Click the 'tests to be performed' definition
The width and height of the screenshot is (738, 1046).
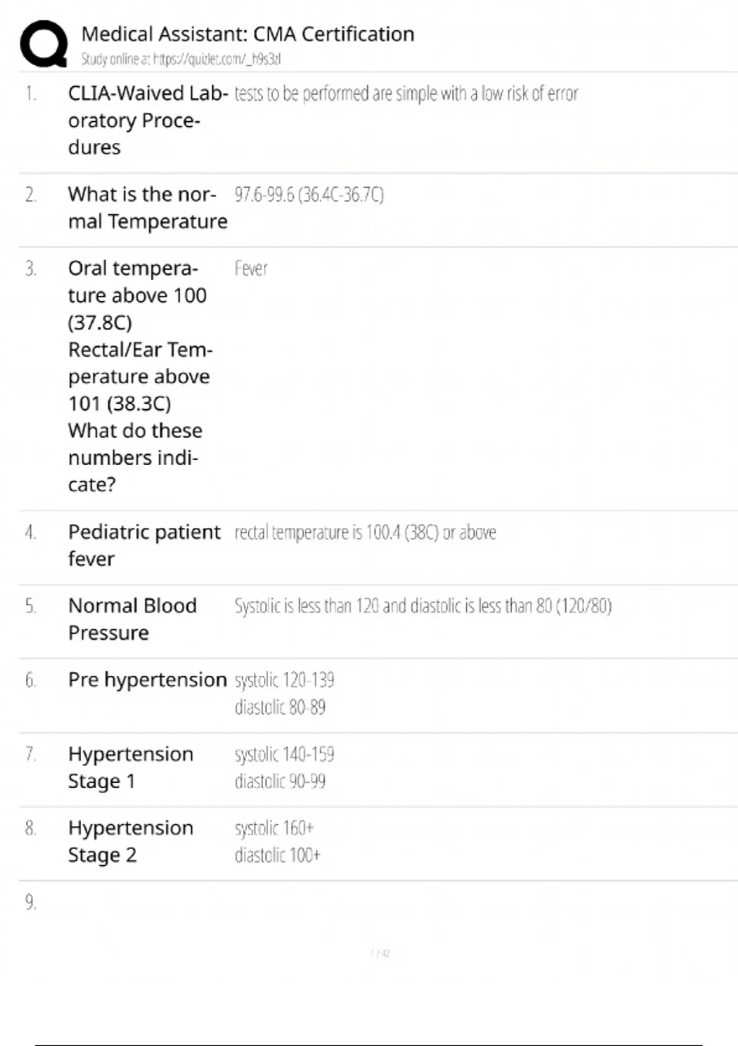click(406, 94)
